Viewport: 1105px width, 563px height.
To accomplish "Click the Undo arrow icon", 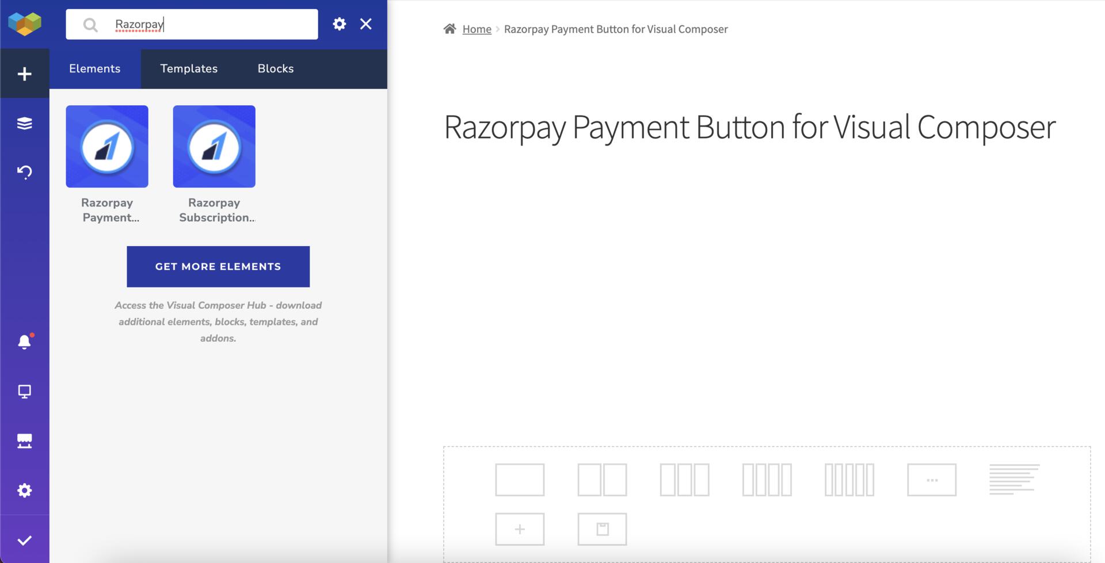I will (x=24, y=172).
